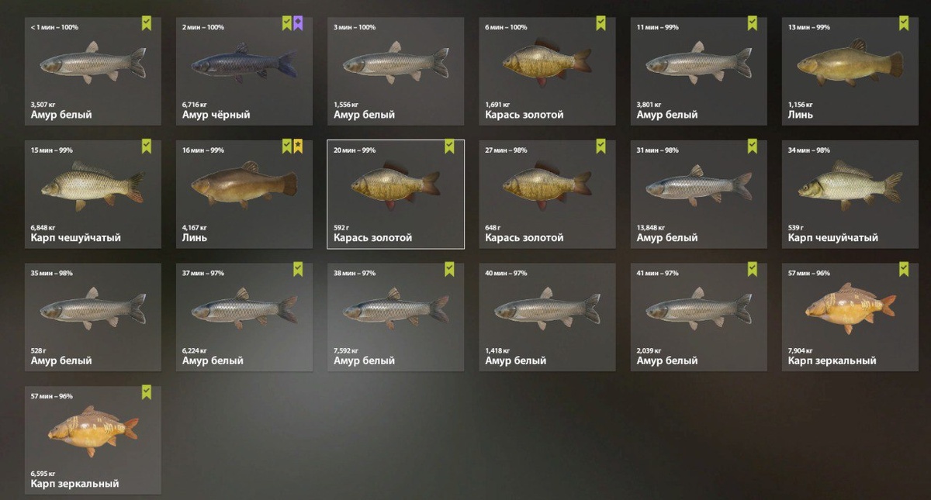The width and height of the screenshot is (931, 500).
Task: Select the Карп чешуйчатый 539 г fish card
Action: 850,195
